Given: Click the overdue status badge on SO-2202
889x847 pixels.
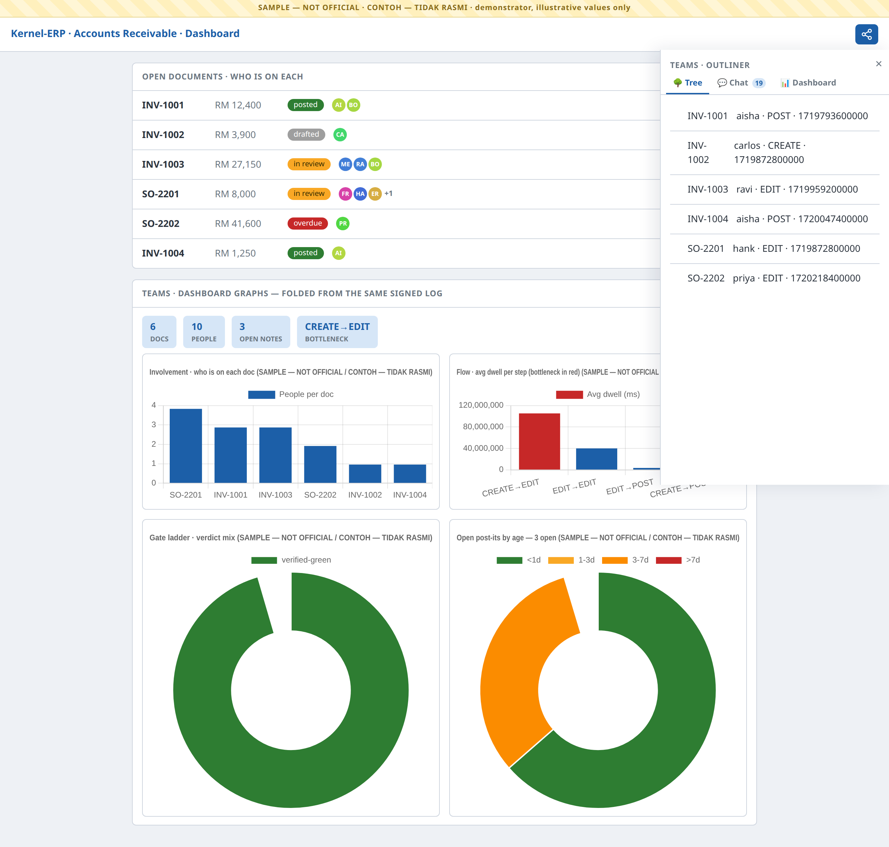Looking at the screenshot, I should point(308,224).
